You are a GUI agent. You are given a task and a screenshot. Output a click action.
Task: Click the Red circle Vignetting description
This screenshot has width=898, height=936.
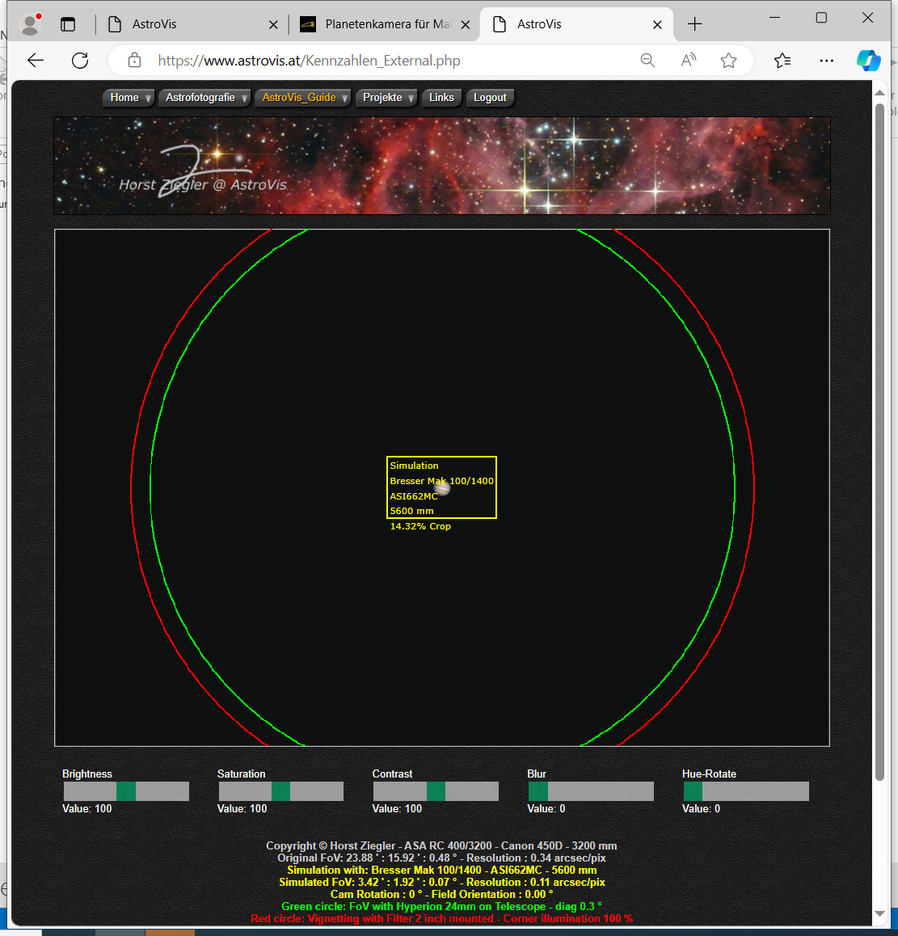[x=442, y=918]
